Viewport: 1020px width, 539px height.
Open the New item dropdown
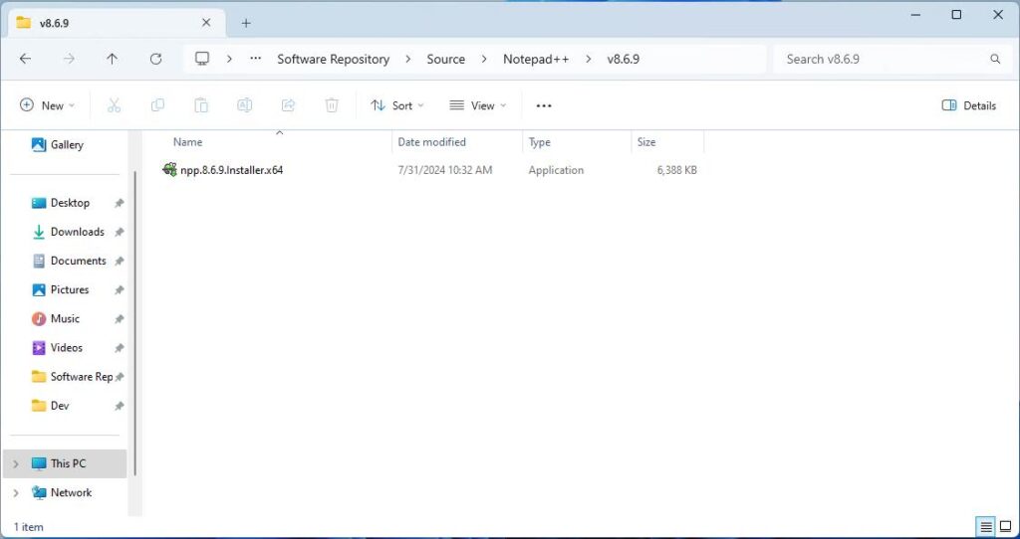(x=48, y=105)
